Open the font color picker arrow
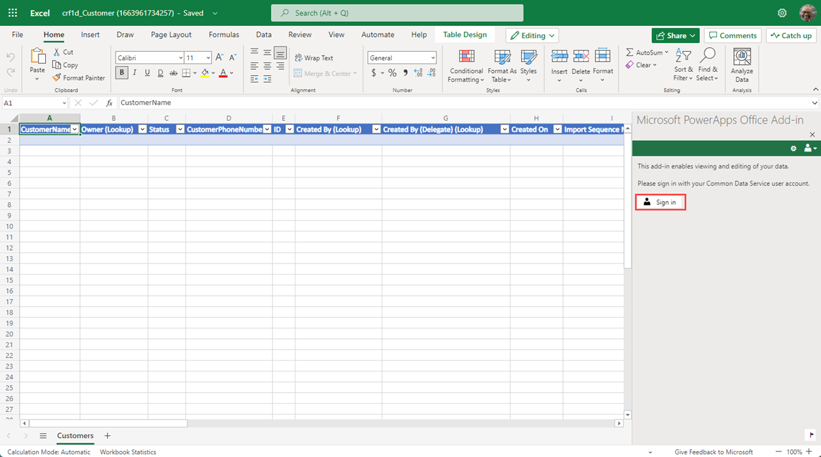Viewport: 821px width, 457px height. (x=231, y=72)
